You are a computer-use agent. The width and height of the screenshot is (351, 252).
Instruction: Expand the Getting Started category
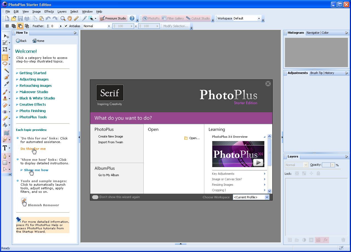pyautogui.click(x=33, y=73)
